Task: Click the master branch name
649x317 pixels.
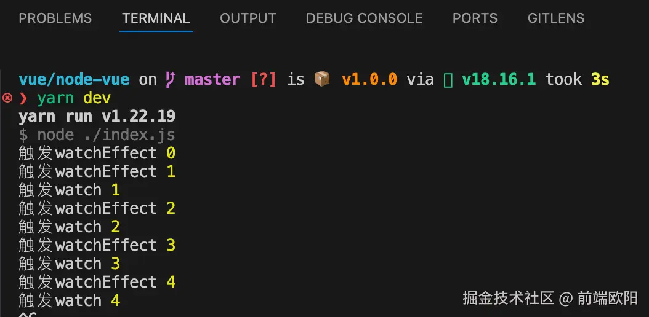Action: (212, 79)
